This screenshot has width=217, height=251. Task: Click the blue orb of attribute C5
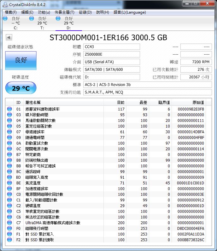coord(9,211)
